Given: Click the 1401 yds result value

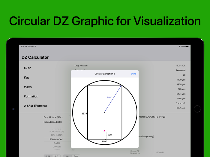Looking at the screenshot, I should coord(181,98).
